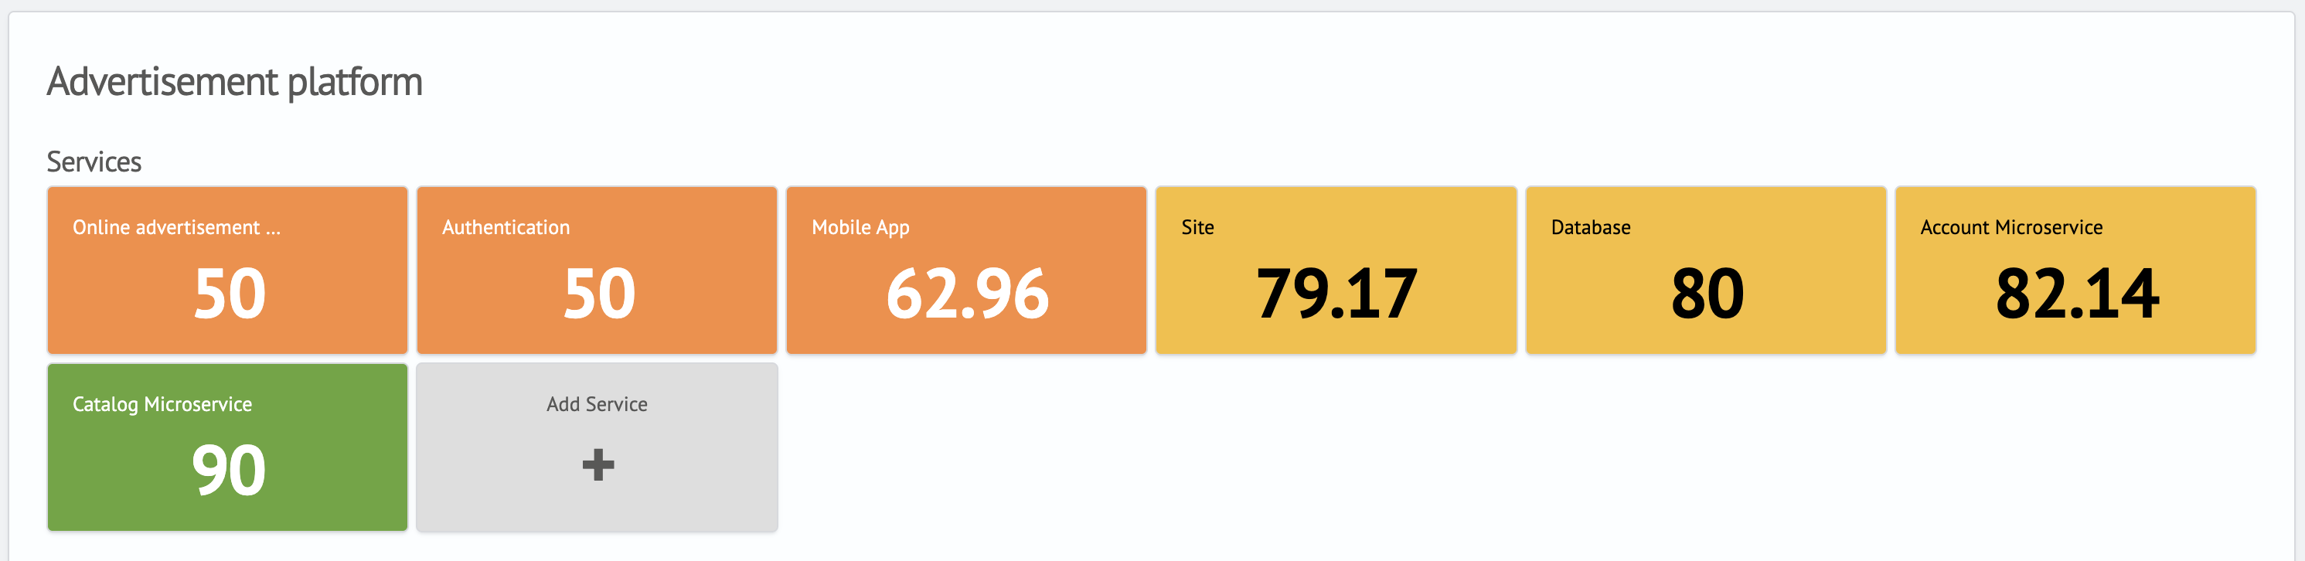
Task: Open the Mobile App service tile
Action: 966,270
